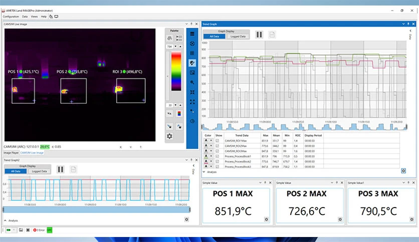Expand Analysis section in Trend Graph

210,172
